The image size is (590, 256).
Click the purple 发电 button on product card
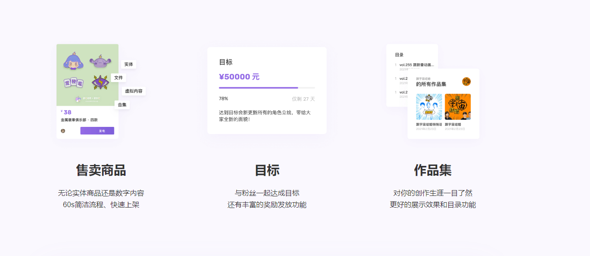(x=97, y=131)
